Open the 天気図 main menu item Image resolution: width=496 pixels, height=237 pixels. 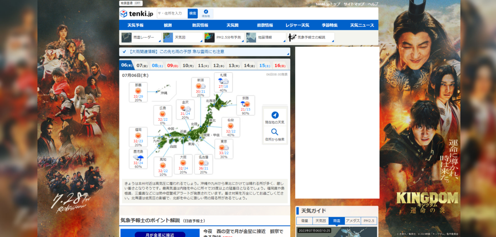click(x=233, y=25)
